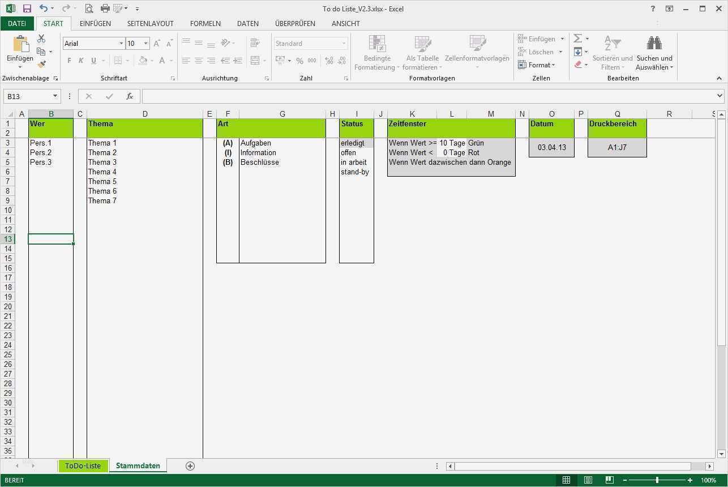This screenshot has height=487, width=728.
Task: Expand the Standard number format dropdown
Action: pyautogui.click(x=342, y=43)
